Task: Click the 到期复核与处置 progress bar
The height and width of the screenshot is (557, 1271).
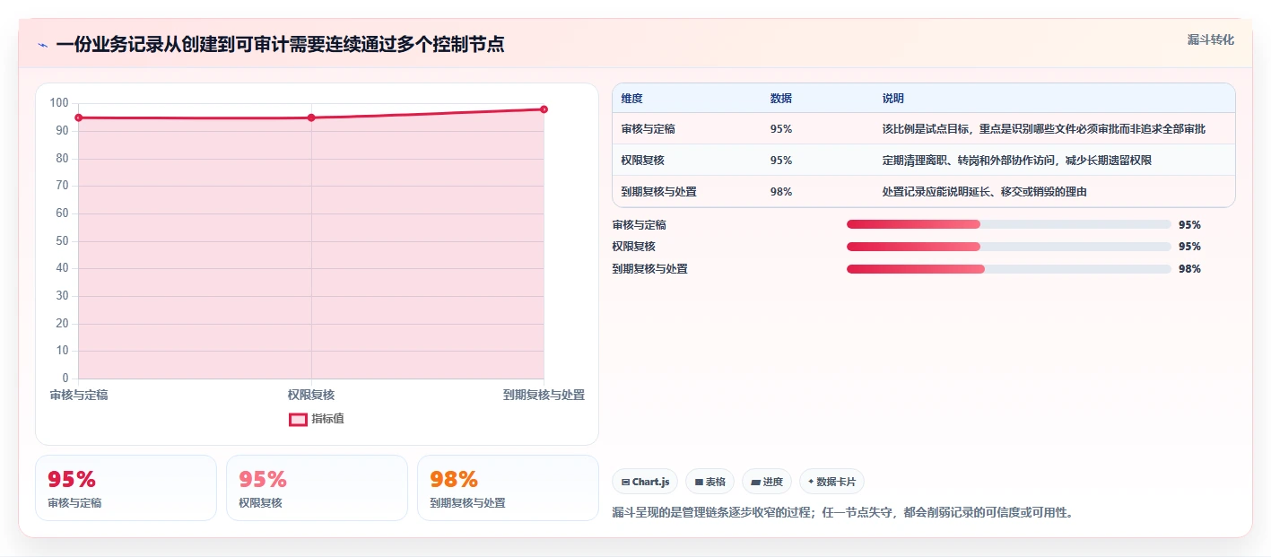Action: (1009, 269)
